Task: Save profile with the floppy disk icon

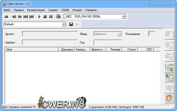Action: 71,24
